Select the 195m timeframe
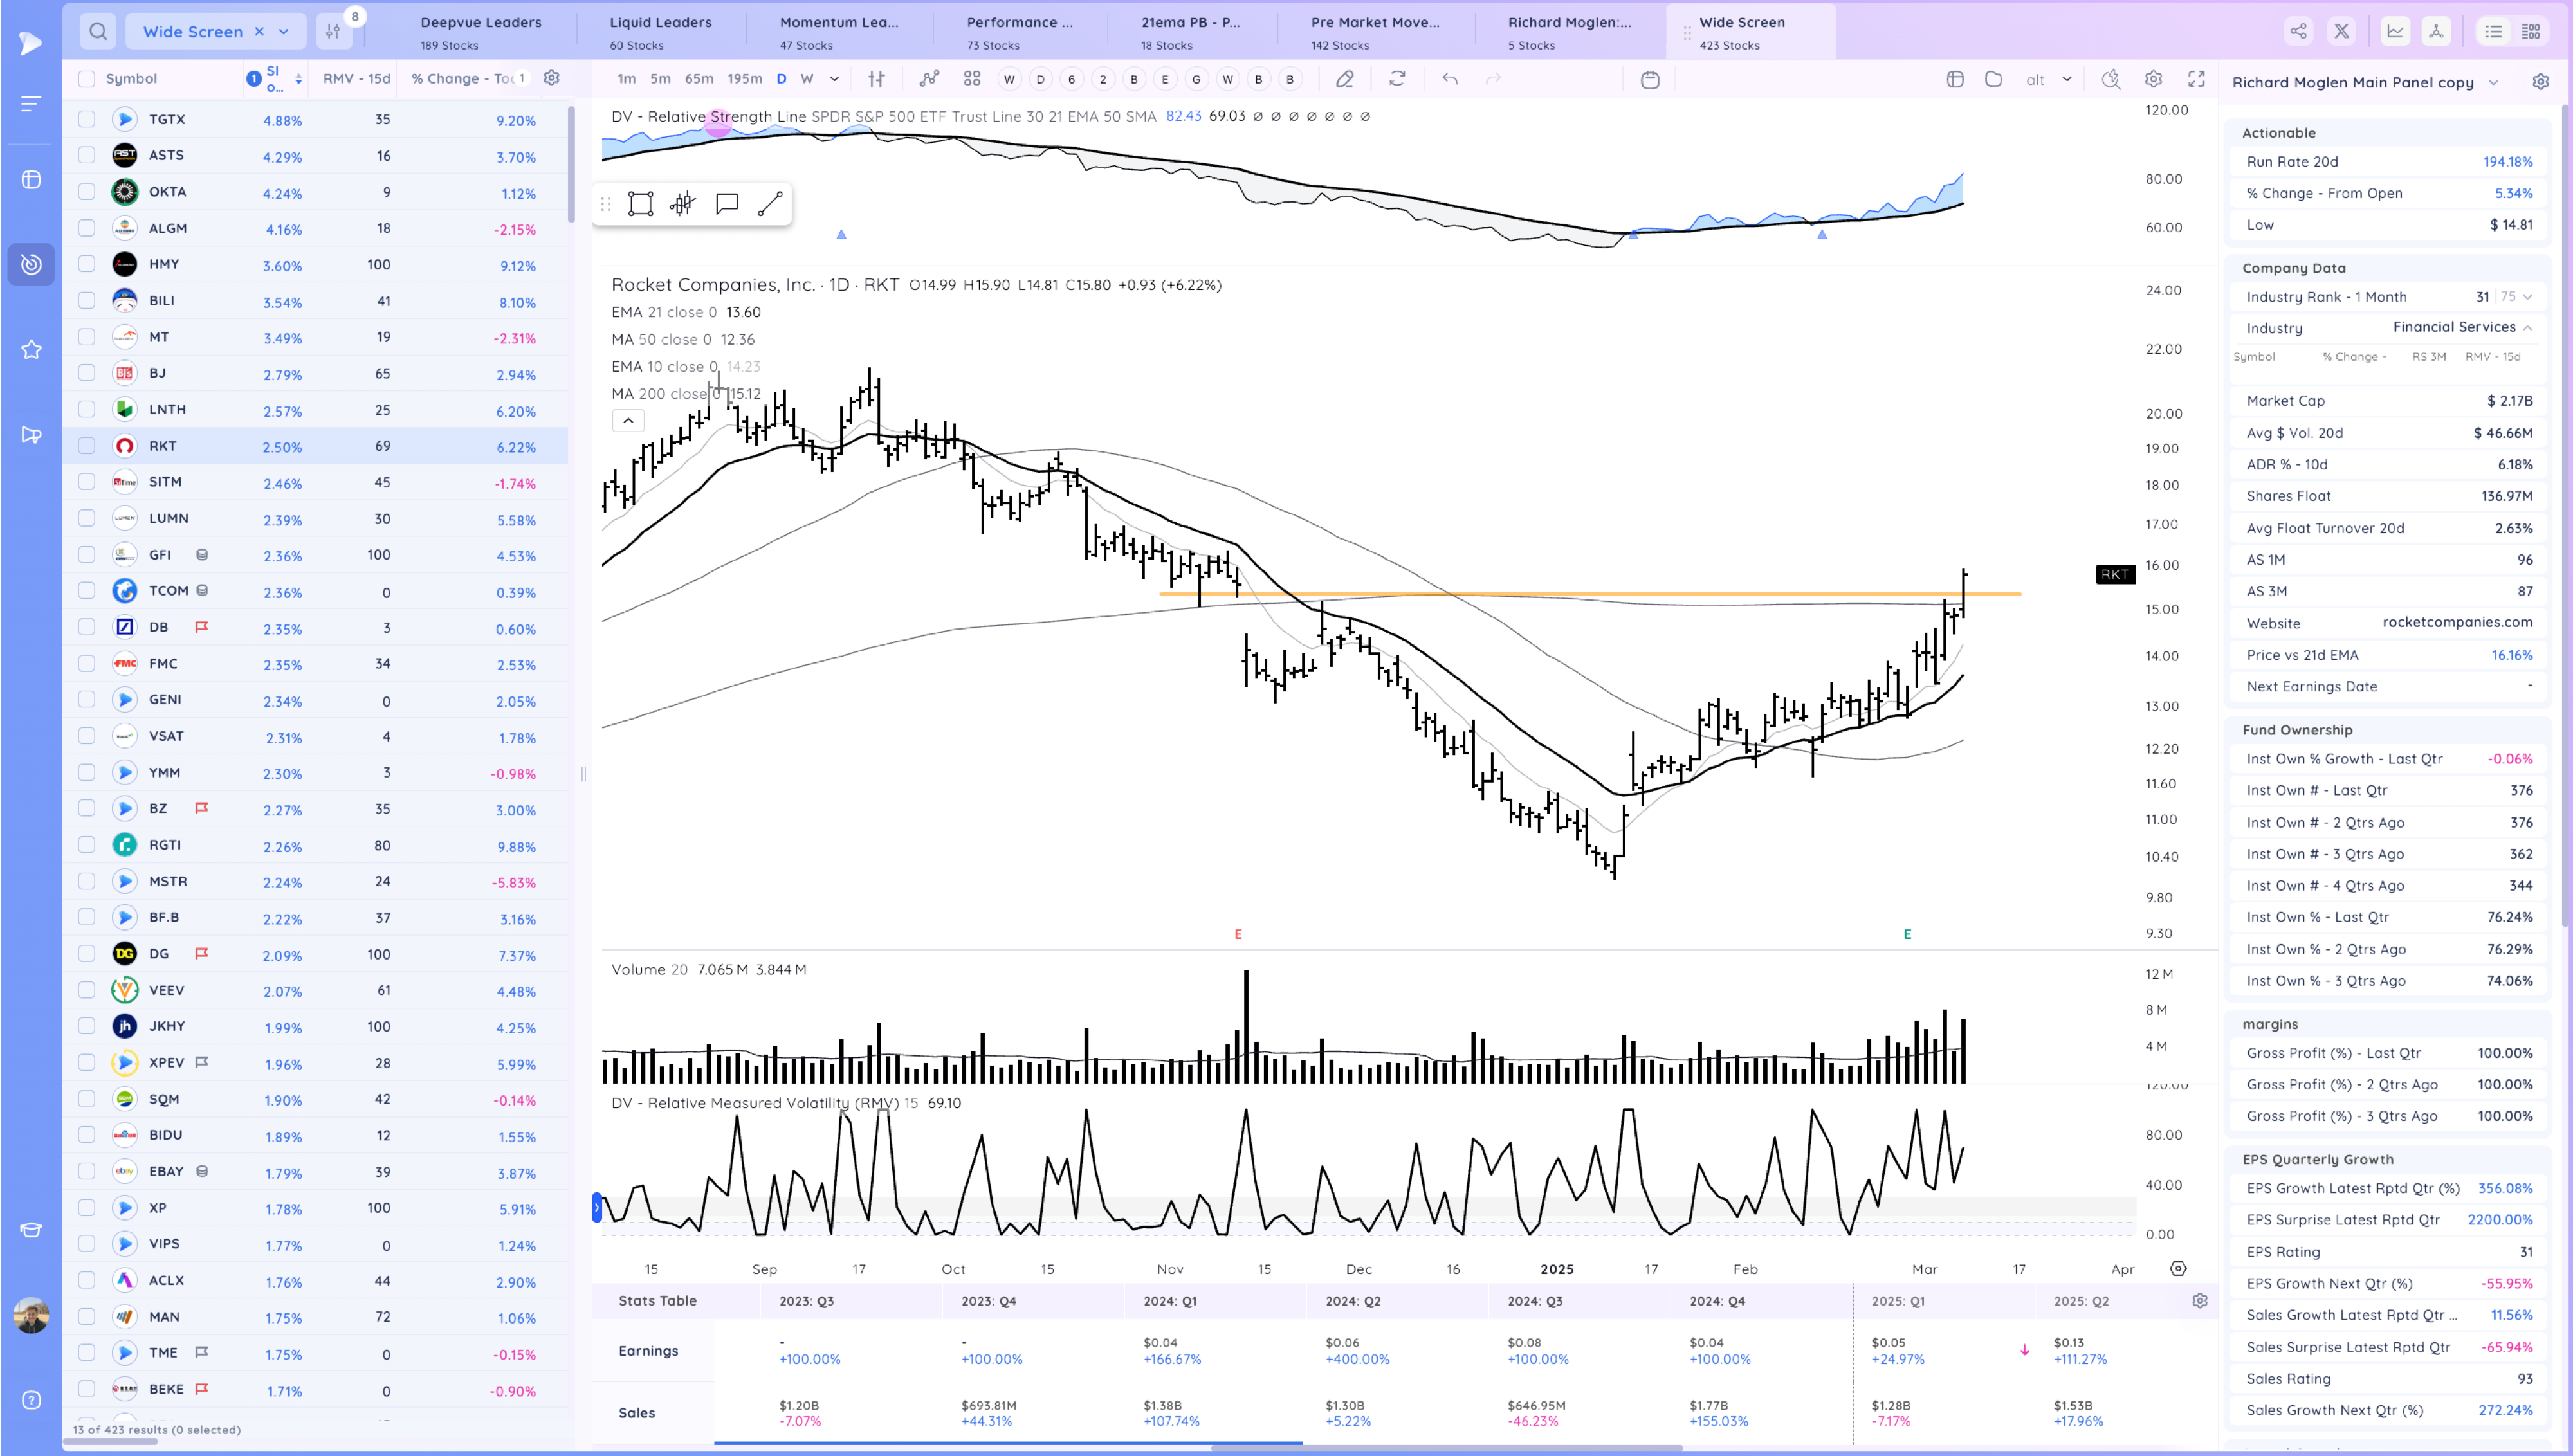Screen dimensions: 2573x1456 tap(745, 79)
